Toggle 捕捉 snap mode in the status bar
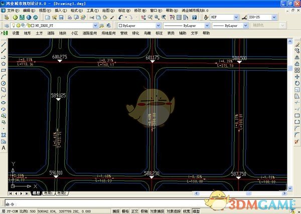 (116, 211)
